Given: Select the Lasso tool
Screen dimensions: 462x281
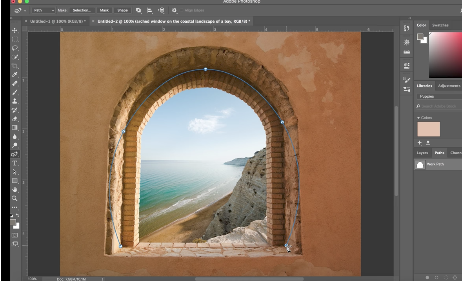Looking at the screenshot, I should click(15, 48).
